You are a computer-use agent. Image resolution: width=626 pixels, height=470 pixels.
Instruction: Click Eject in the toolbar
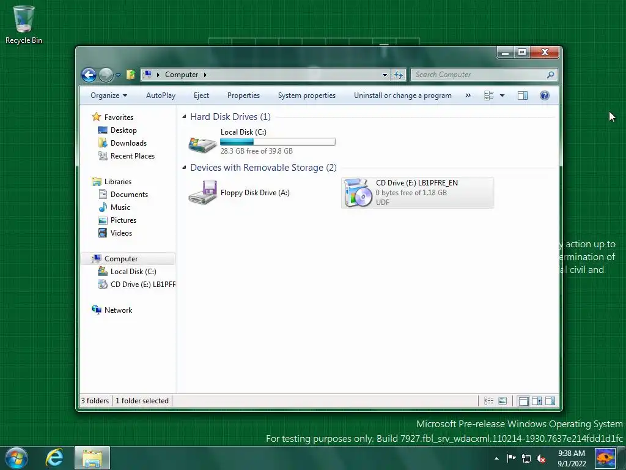coord(201,95)
